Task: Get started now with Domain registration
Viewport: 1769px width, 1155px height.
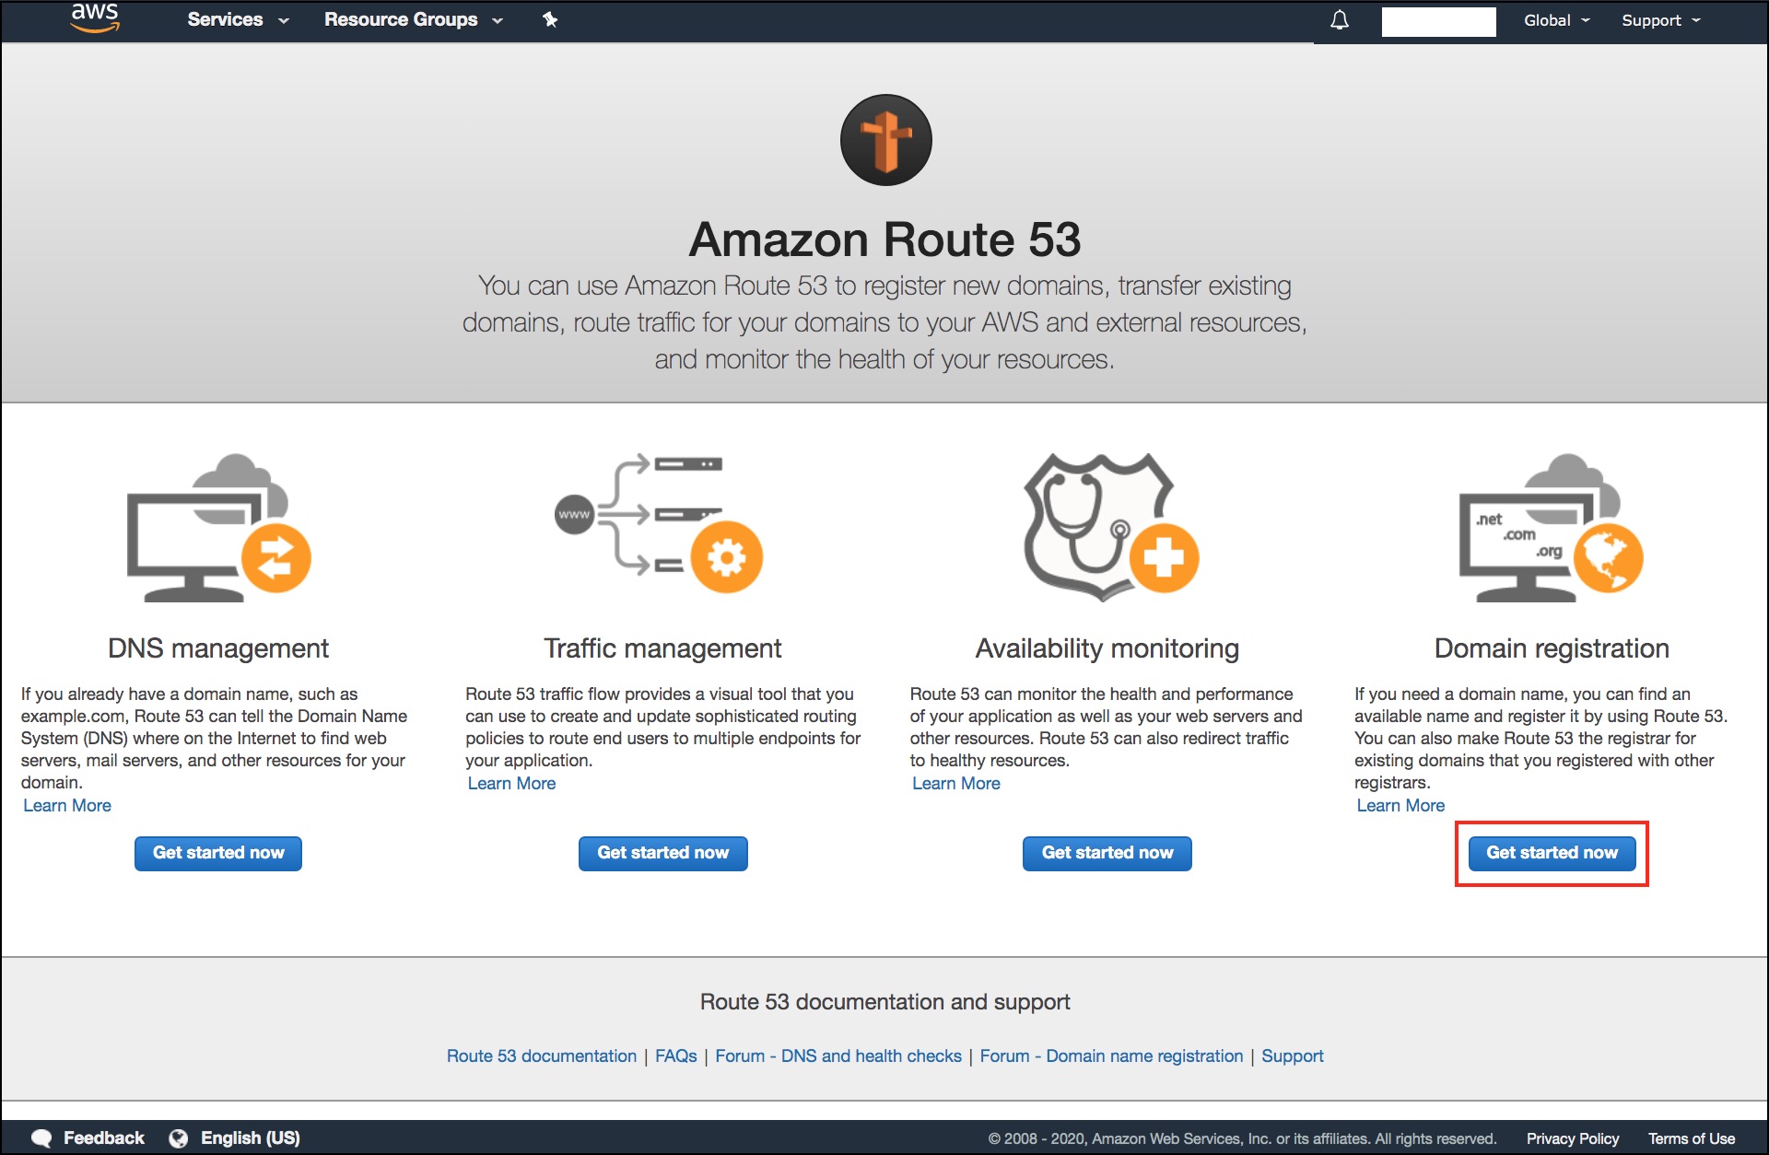Action: (1552, 853)
